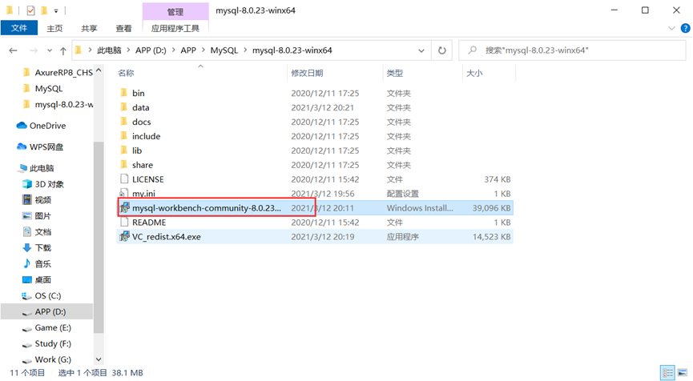Switch to 共享 ribbon tab
This screenshot has height=381, width=693.
click(89, 28)
